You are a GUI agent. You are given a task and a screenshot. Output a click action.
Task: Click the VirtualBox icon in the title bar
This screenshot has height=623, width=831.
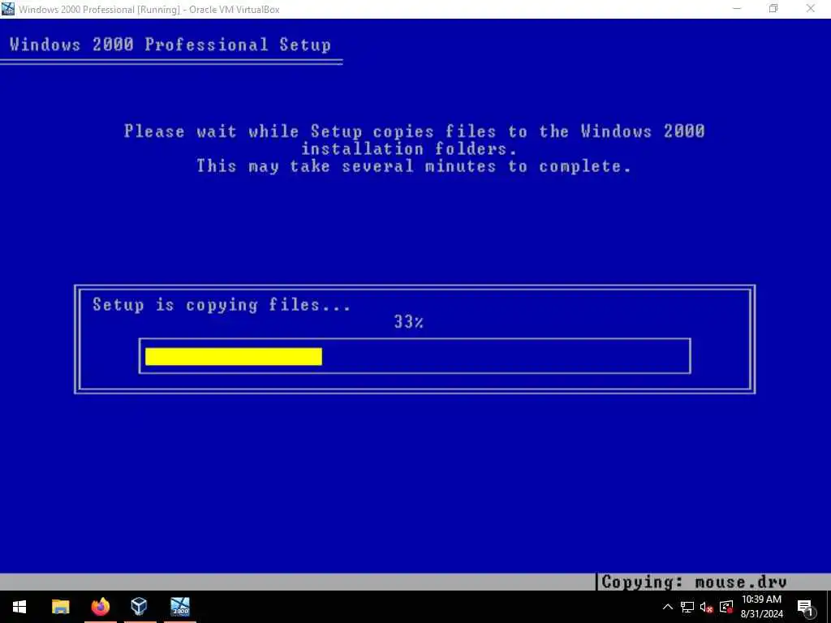click(8, 9)
